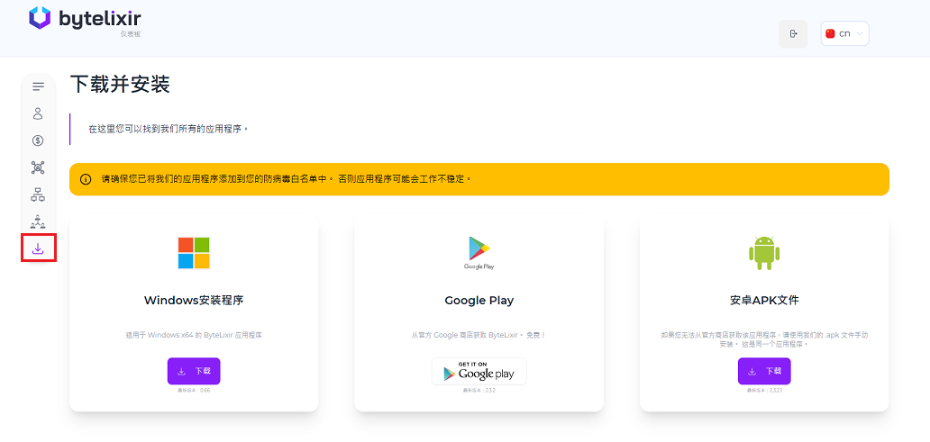Open the hierarchy tree sidebar icon
The width and height of the screenshot is (930, 442).
(38, 194)
